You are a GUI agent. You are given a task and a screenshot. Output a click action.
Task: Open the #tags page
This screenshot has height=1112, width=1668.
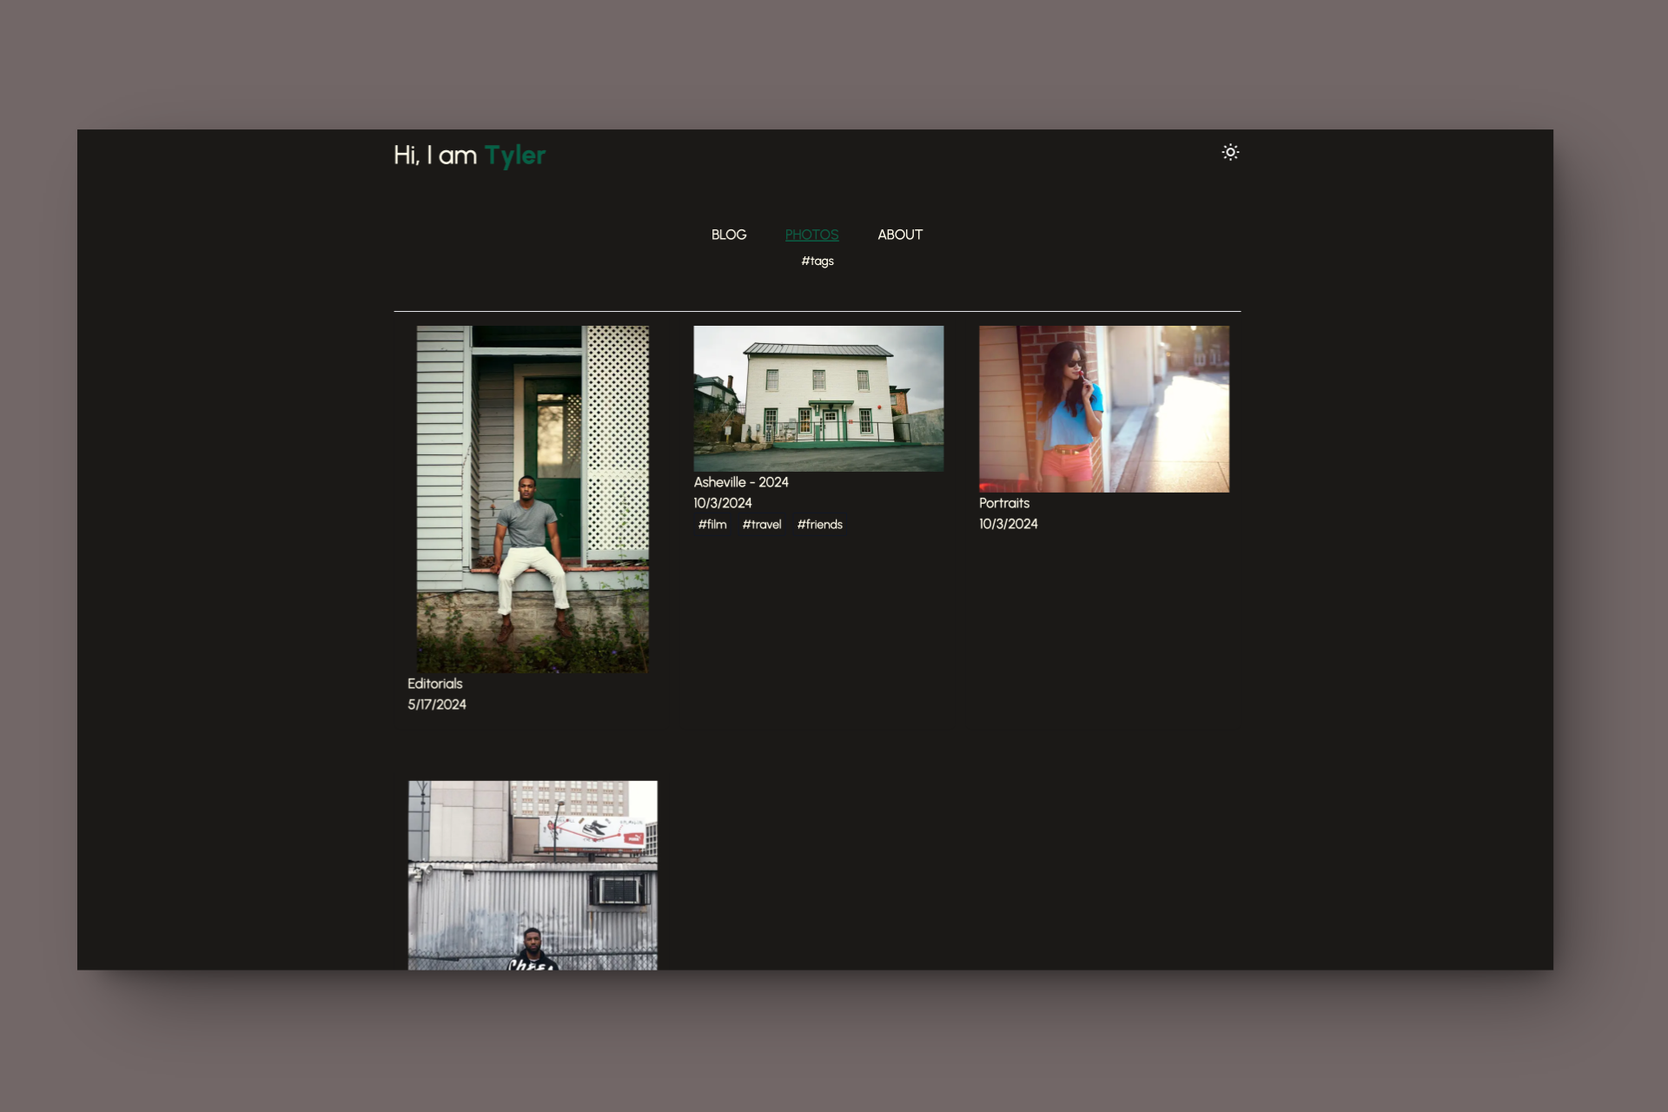point(817,261)
